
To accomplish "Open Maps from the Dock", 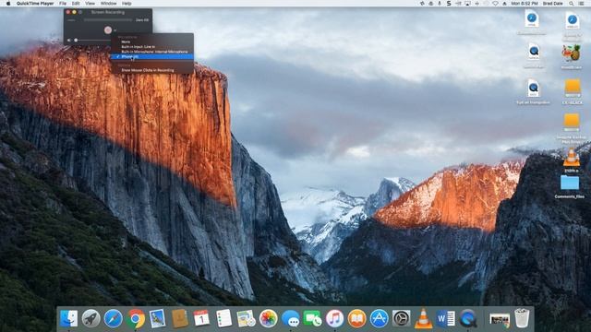I will coord(247,318).
